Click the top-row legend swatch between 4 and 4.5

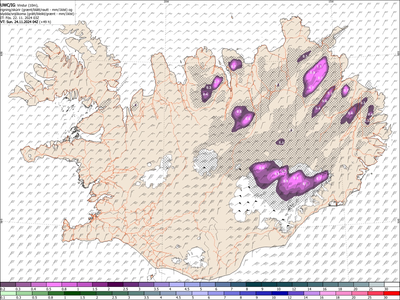point(177,284)
